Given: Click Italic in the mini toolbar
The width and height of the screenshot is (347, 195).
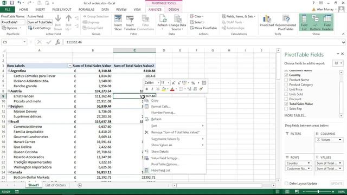Looking at the screenshot, I should [152, 89].
